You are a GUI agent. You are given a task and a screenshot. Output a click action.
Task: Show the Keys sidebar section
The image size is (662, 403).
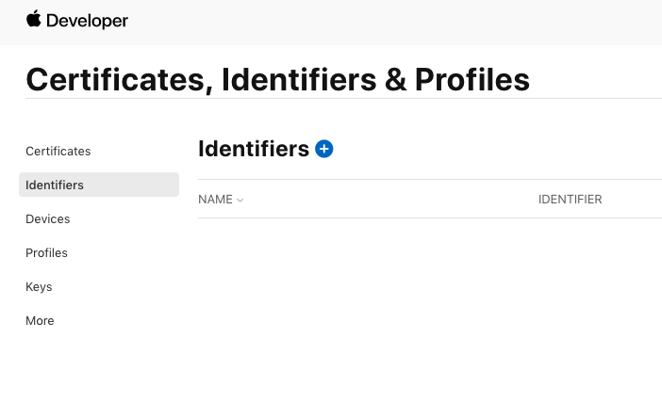click(39, 286)
